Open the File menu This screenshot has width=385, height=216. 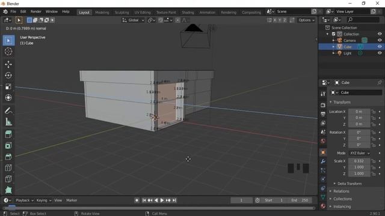click(13, 11)
